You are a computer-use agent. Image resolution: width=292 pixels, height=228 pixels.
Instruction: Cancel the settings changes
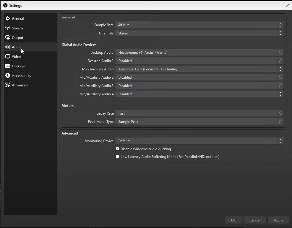(x=255, y=220)
